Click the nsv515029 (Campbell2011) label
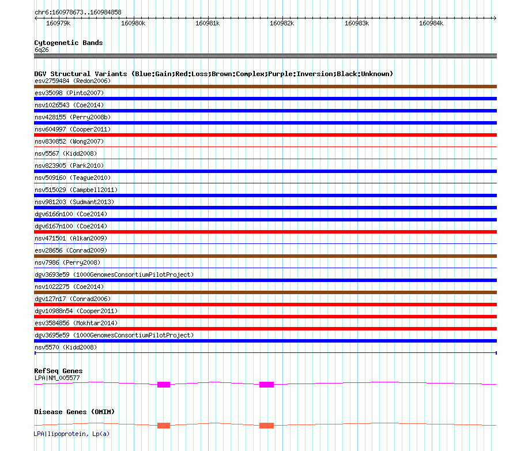This screenshot has width=513, height=451. 76,190
